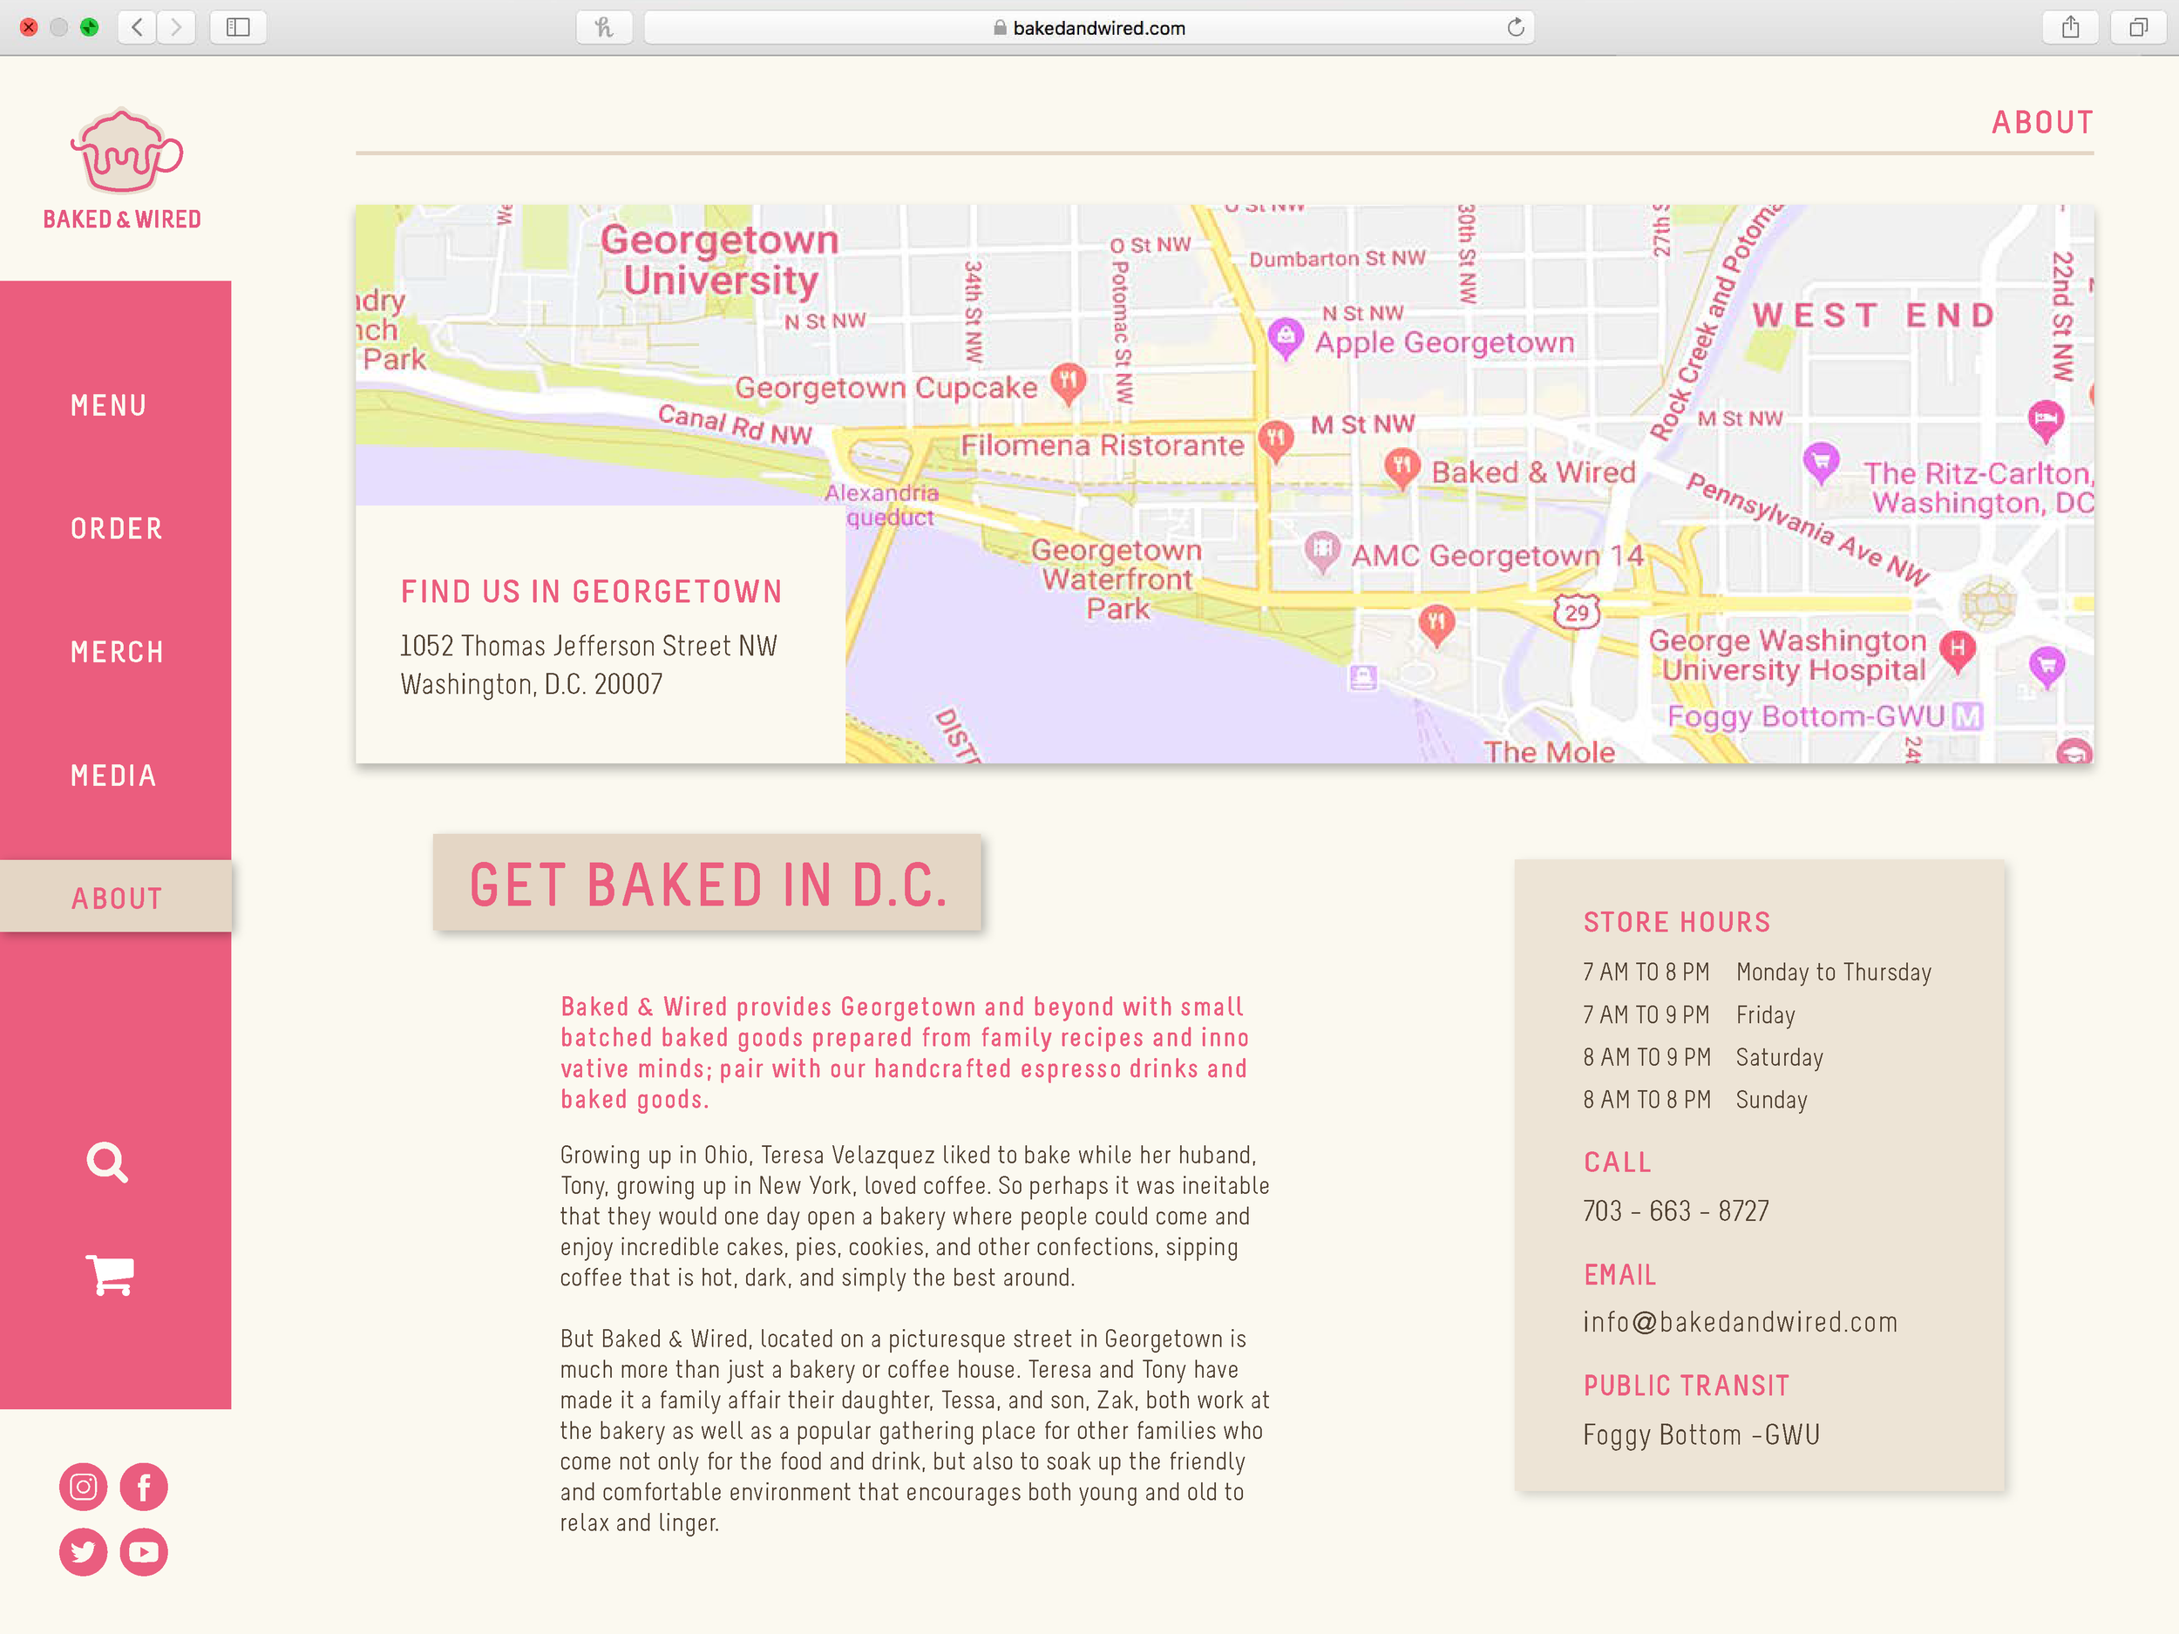Click the ABOUT heading at top right
The image size is (2179, 1634).
tap(2042, 122)
